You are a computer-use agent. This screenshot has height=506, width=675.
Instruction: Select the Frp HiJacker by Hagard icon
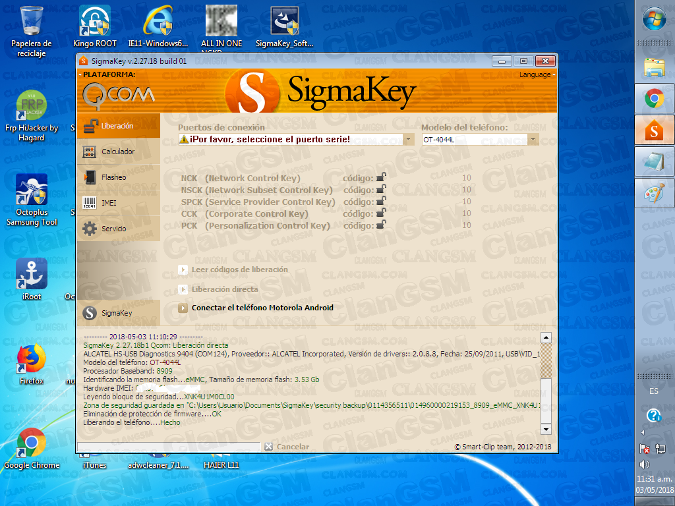point(32,116)
